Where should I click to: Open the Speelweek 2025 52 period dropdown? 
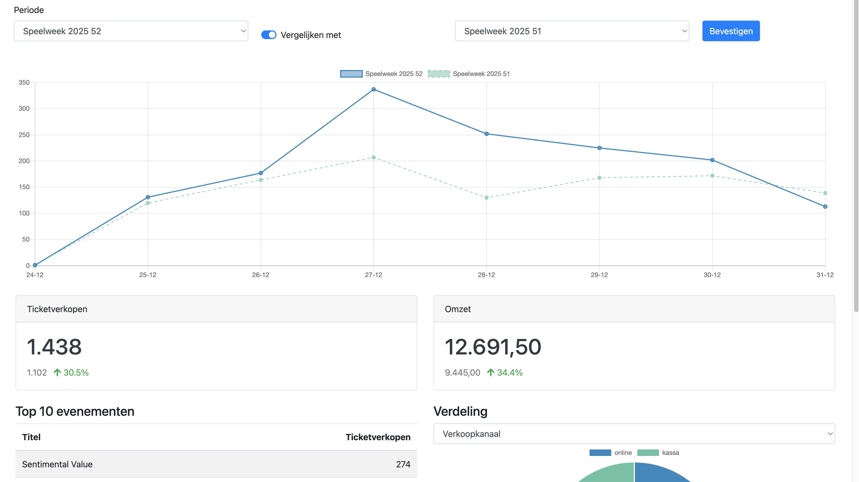point(131,31)
